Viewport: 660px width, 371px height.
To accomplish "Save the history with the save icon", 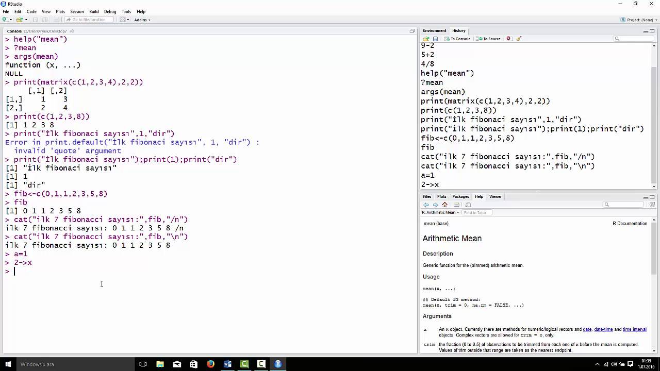I will [x=435, y=39].
